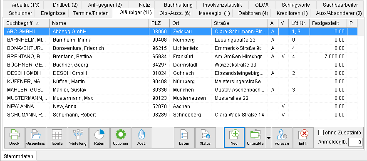Select the Barnhelm, Minna row
The width and height of the screenshot is (367, 161).
click(181, 40)
